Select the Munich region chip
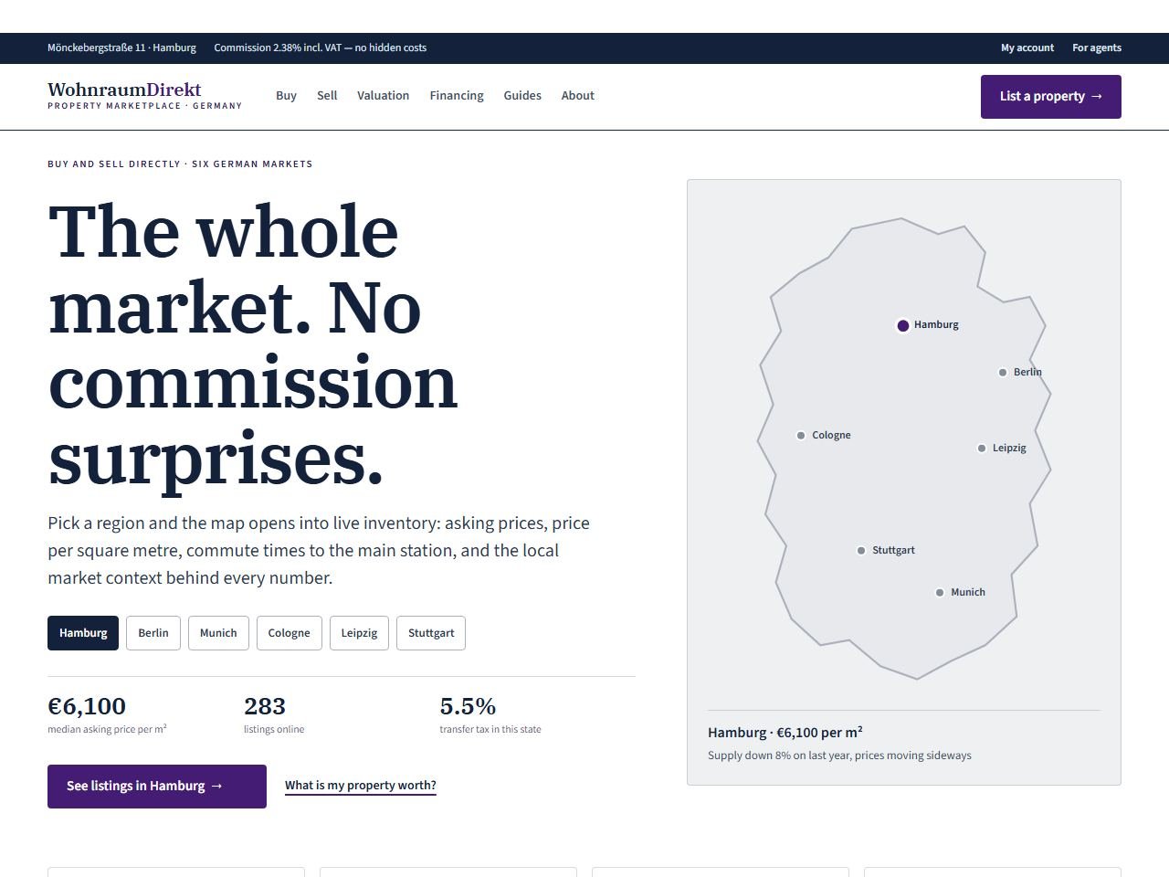1169x877 pixels. click(218, 633)
